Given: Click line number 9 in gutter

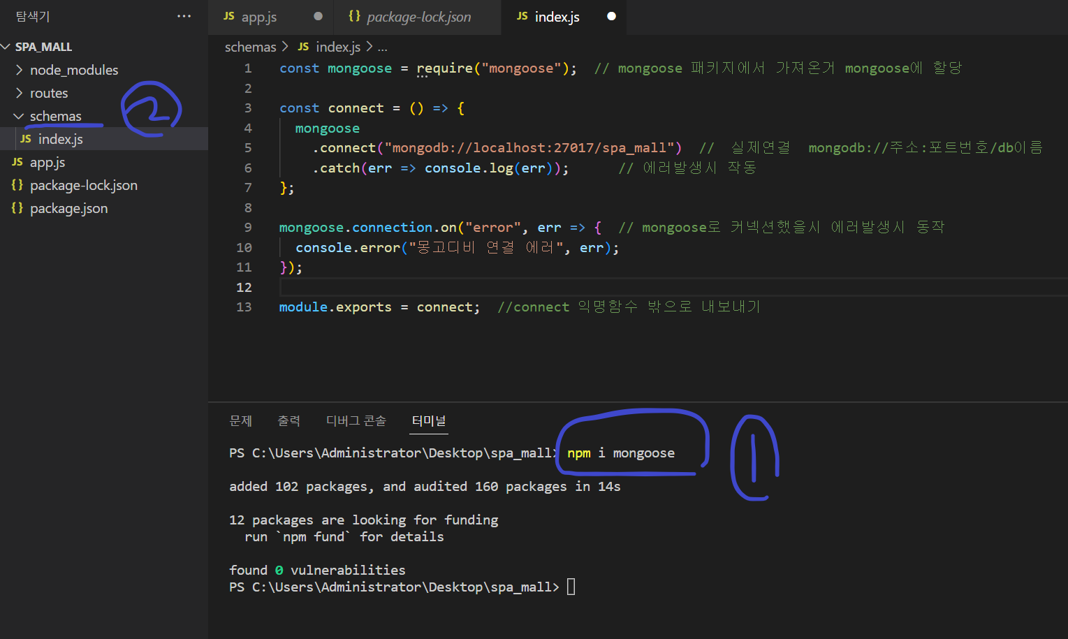Looking at the screenshot, I should tap(247, 228).
